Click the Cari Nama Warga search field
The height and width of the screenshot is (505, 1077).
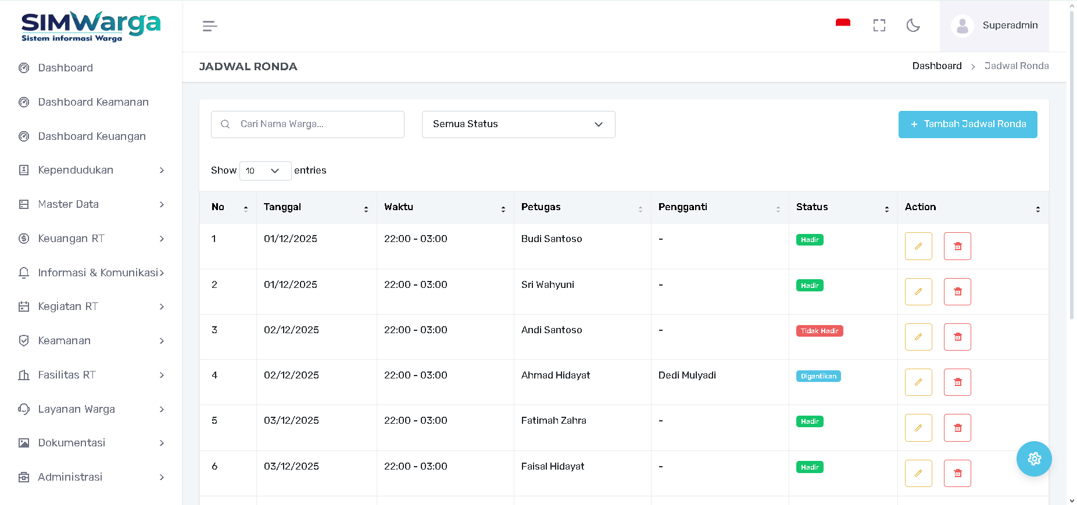pyautogui.click(x=314, y=124)
